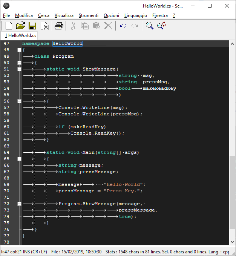Open Find with the magnifying glass icon
Viewport: 236px width, 256px height.
click(150, 26)
